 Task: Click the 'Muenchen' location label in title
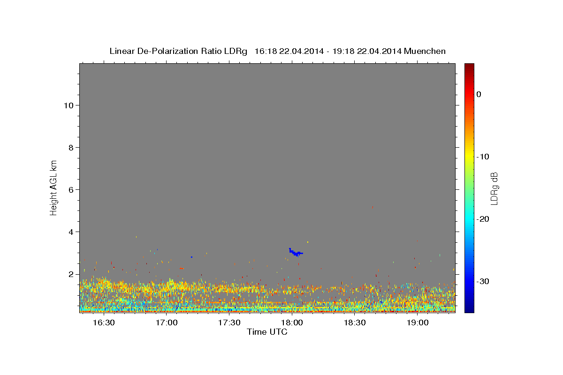[425, 51]
